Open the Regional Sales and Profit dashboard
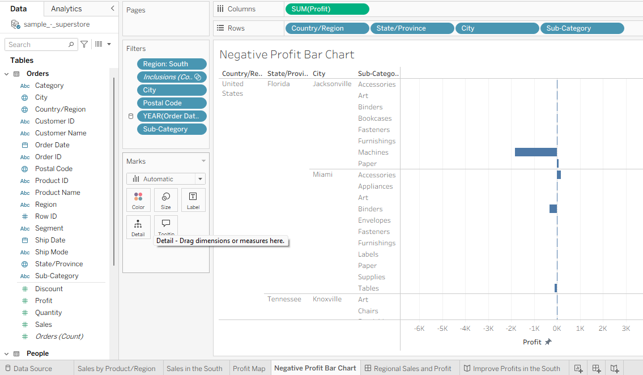The height and width of the screenshot is (375, 643). [x=408, y=368]
